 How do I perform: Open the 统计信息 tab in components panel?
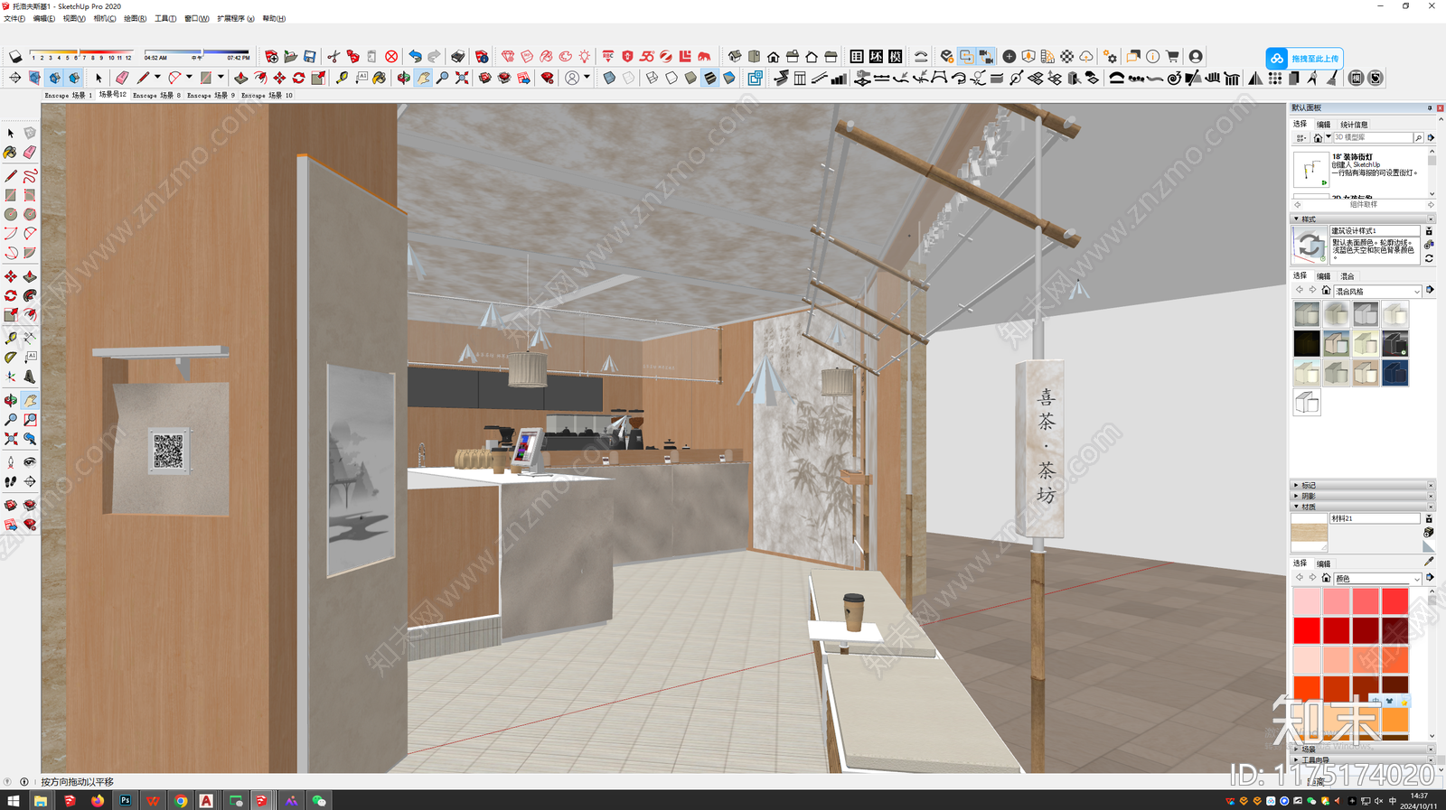click(x=1354, y=125)
